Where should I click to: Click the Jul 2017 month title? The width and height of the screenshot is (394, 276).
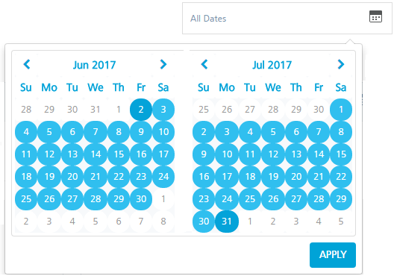(272, 65)
